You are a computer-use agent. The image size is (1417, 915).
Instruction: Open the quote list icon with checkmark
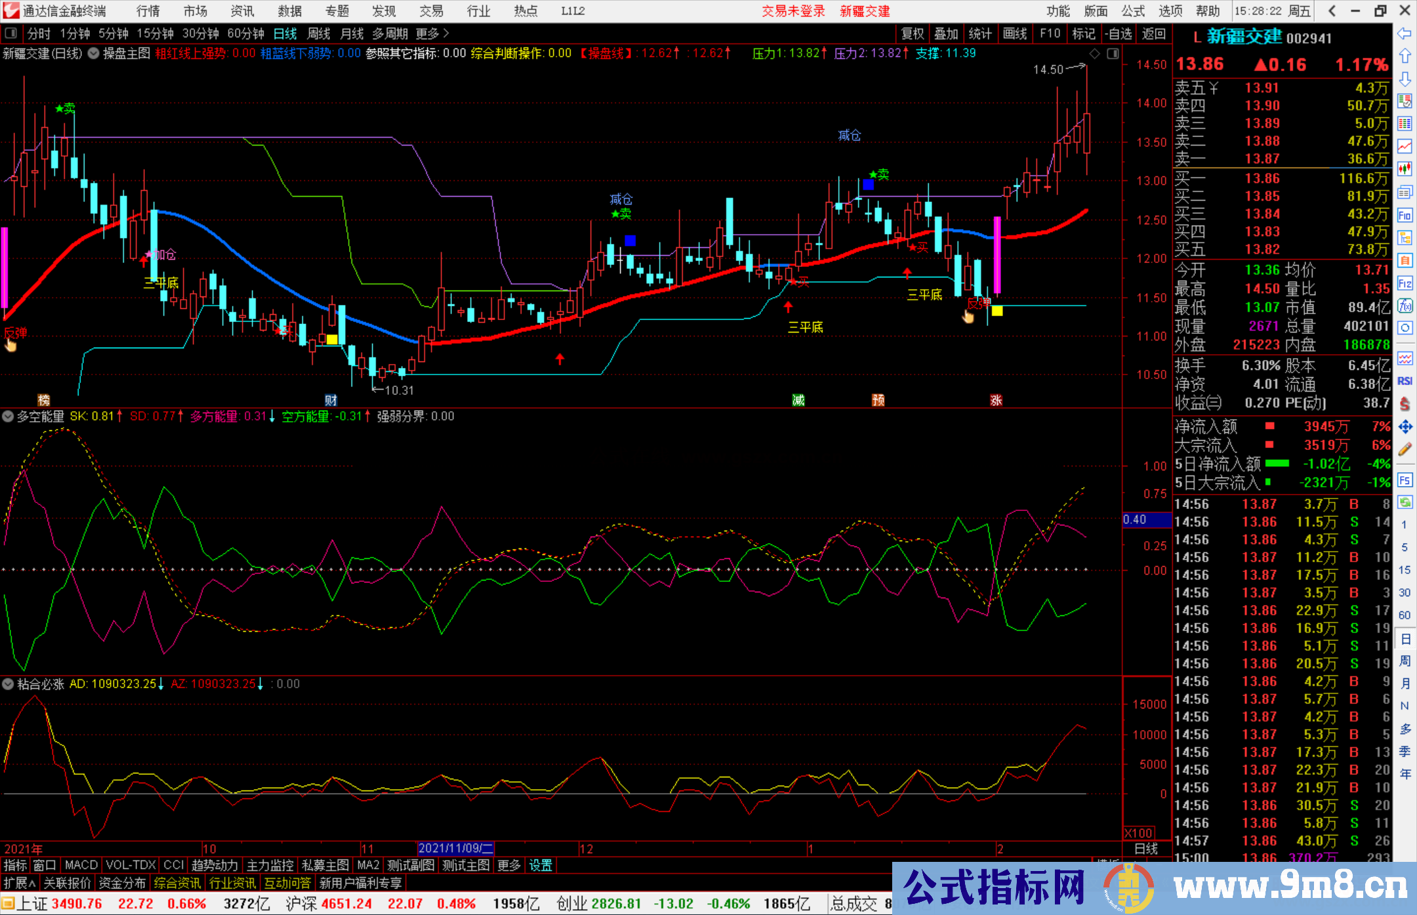(1405, 101)
